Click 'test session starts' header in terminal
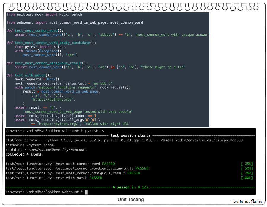 point(131,135)
